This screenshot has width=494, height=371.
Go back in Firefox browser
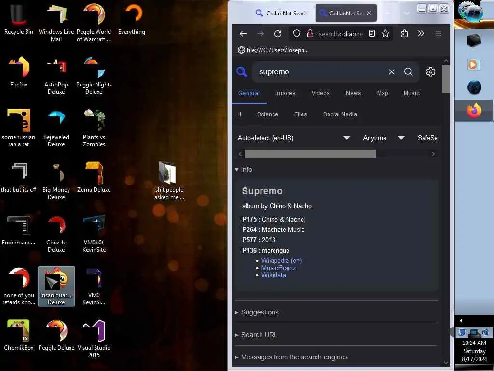pyautogui.click(x=243, y=34)
